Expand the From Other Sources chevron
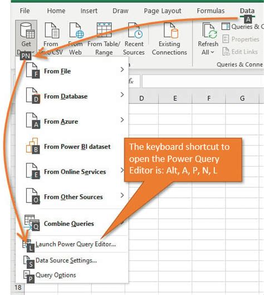Image resolution: width=264 pixels, height=295 pixels. point(122,195)
